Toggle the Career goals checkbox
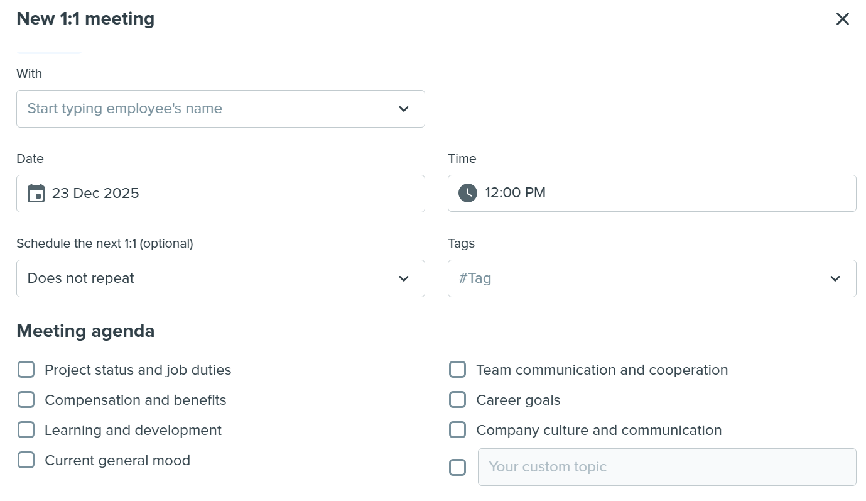 457,400
